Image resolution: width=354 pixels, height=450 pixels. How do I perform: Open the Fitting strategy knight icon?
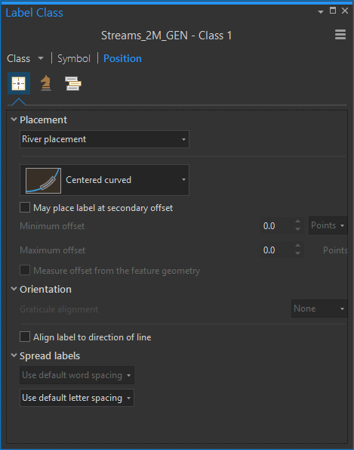pos(46,83)
